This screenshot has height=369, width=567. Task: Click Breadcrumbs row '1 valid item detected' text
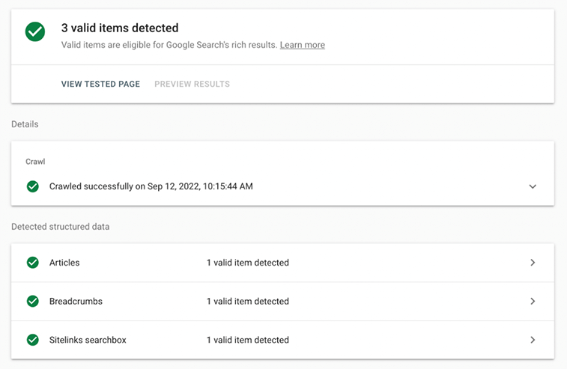tap(248, 302)
